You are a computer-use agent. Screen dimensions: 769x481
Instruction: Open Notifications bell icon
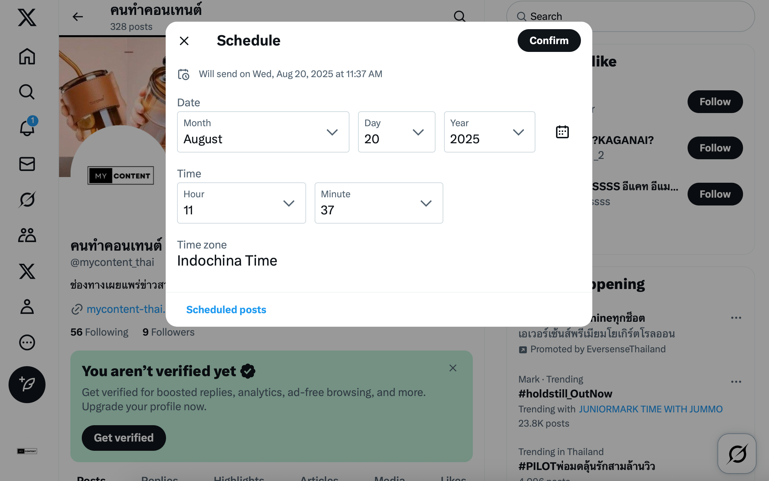27,128
